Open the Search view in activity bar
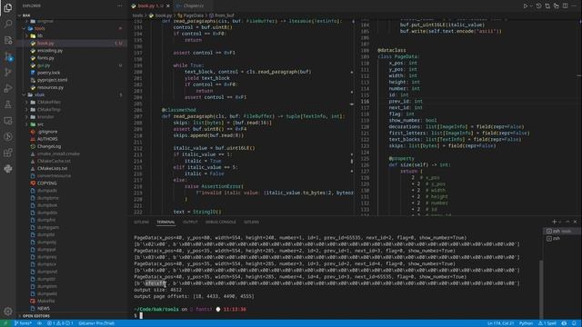This screenshot has height=327, width=582. pyautogui.click(x=8, y=24)
